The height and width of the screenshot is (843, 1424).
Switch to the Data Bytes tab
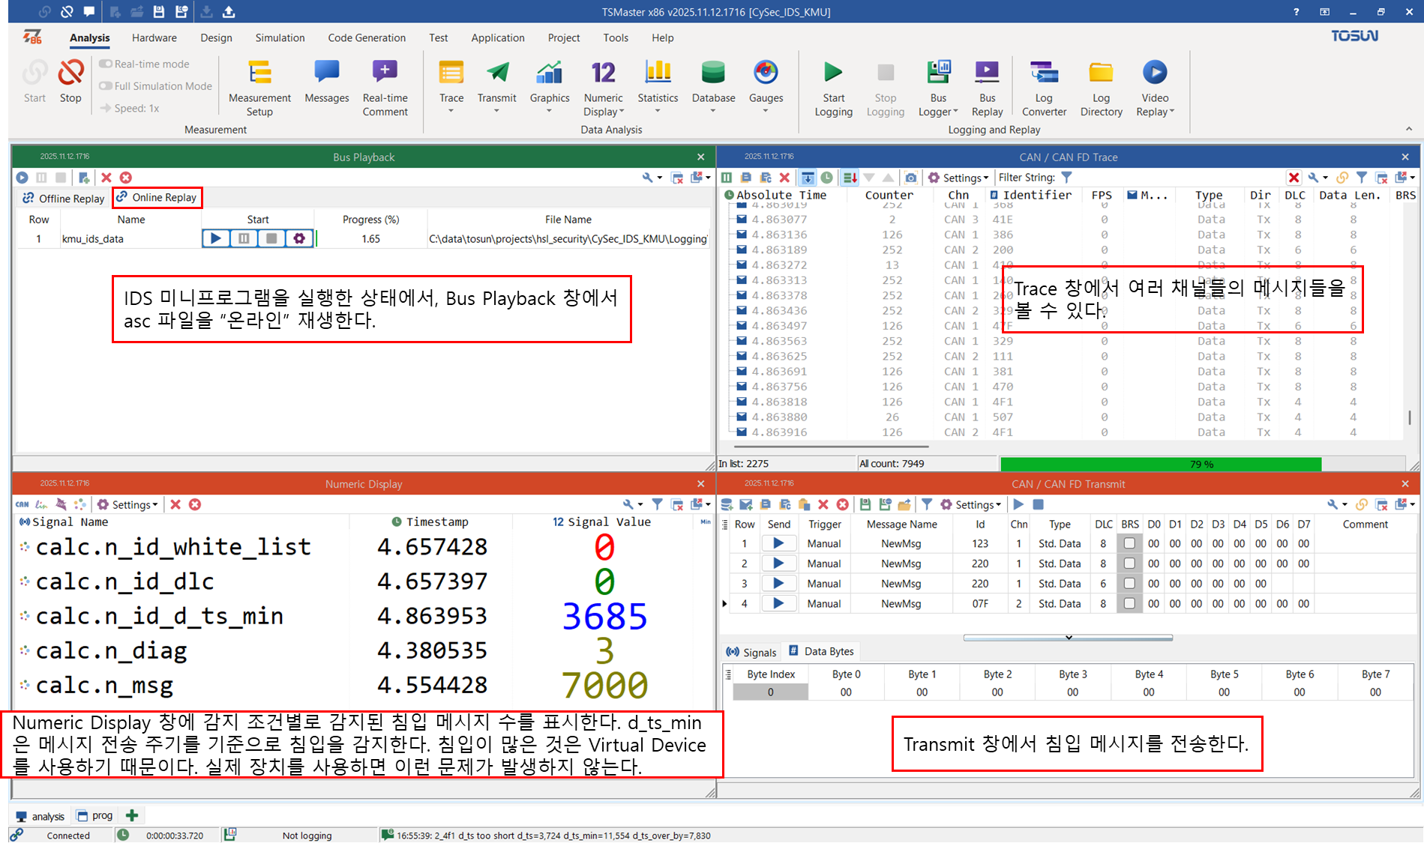pos(820,651)
